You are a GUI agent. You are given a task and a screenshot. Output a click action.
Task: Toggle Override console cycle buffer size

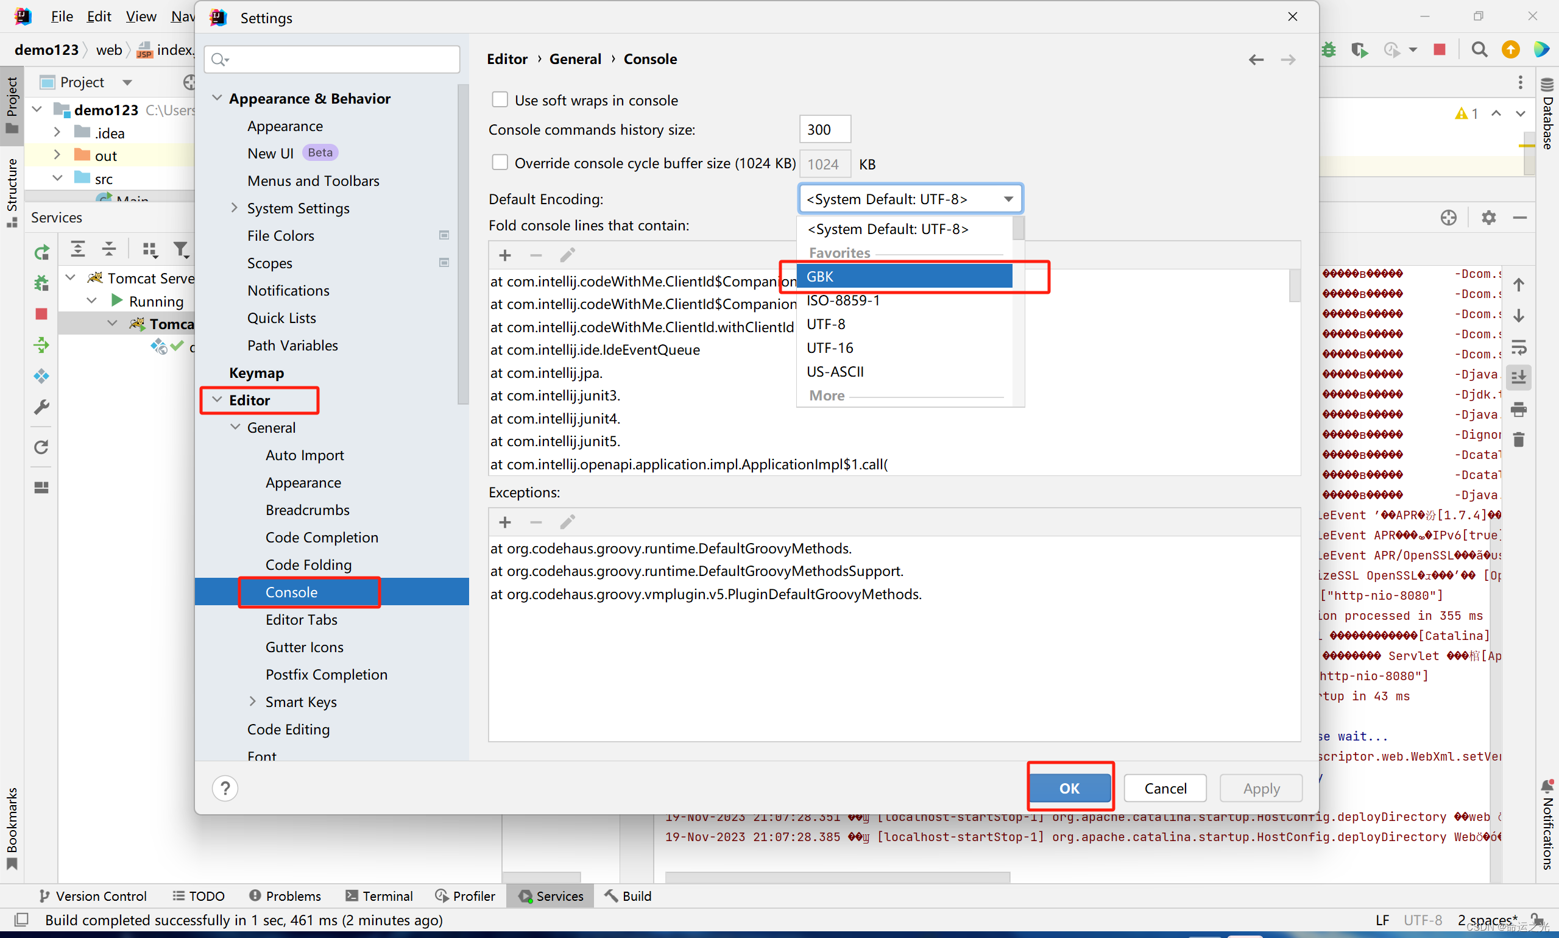pyautogui.click(x=500, y=165)
